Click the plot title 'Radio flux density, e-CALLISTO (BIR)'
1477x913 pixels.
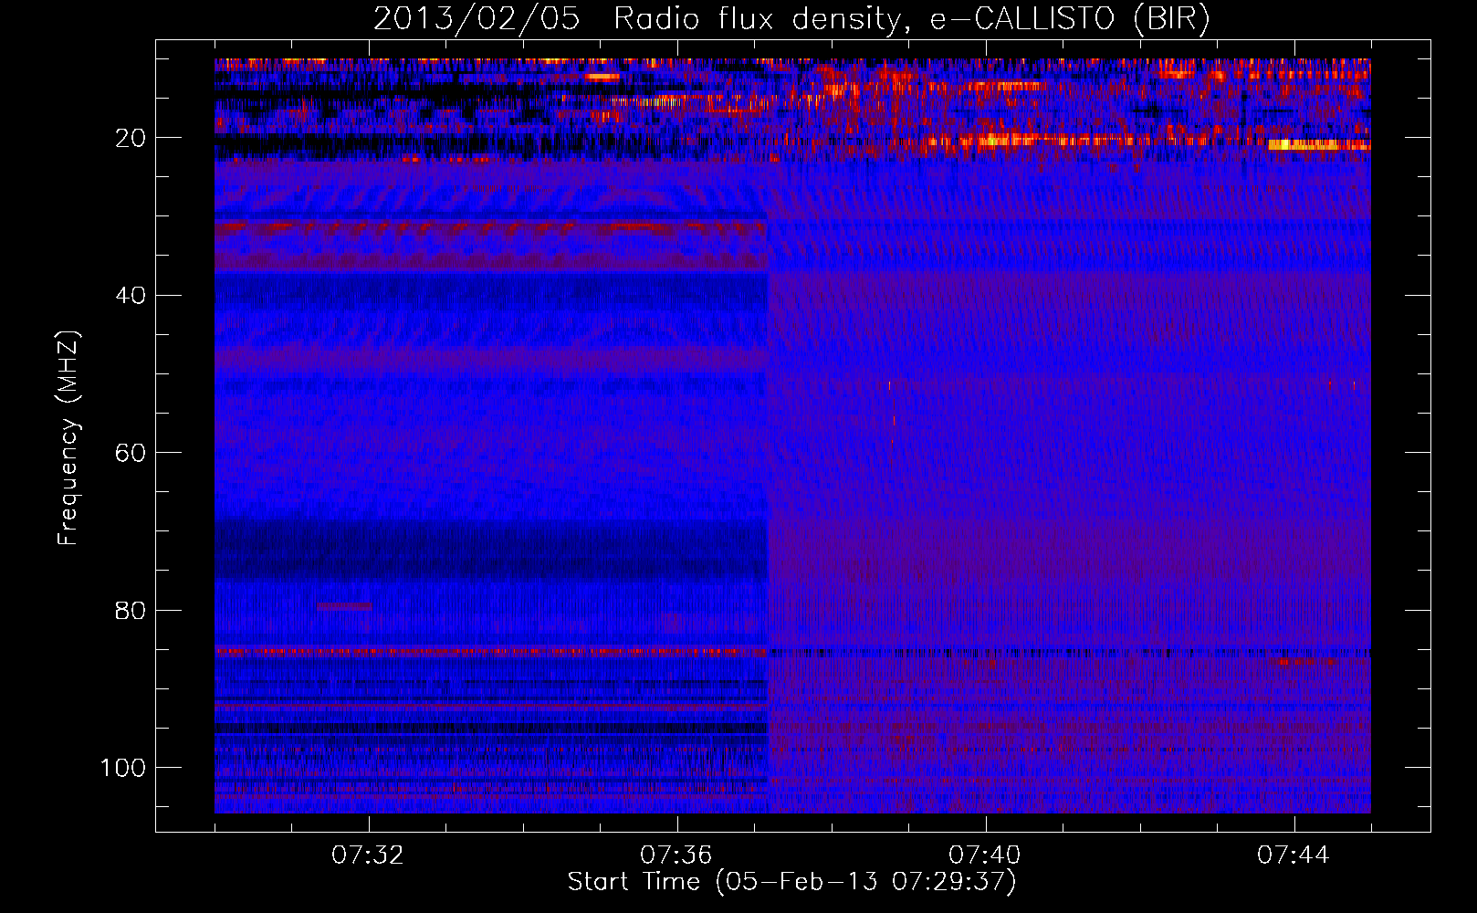click(911, 19)
